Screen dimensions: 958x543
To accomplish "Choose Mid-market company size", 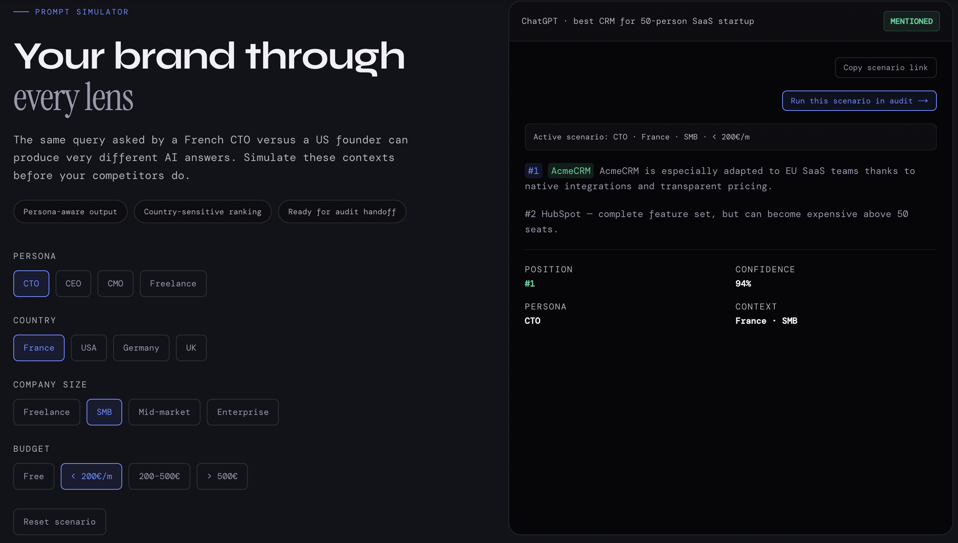I will [x=164, y=412].
